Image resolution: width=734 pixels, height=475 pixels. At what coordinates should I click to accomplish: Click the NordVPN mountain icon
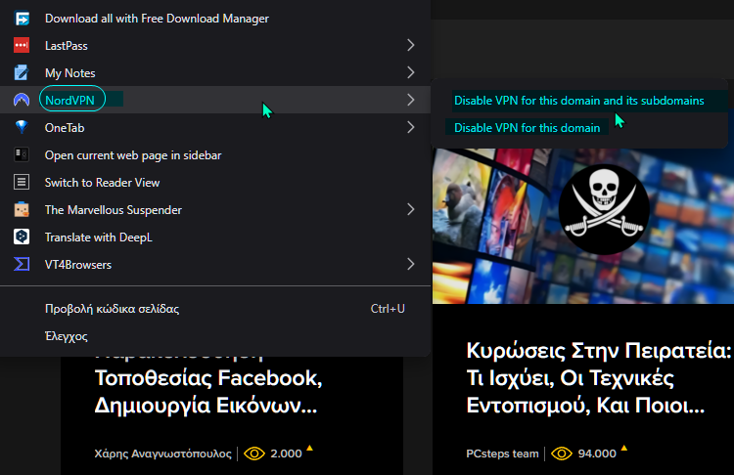(22, 100)
